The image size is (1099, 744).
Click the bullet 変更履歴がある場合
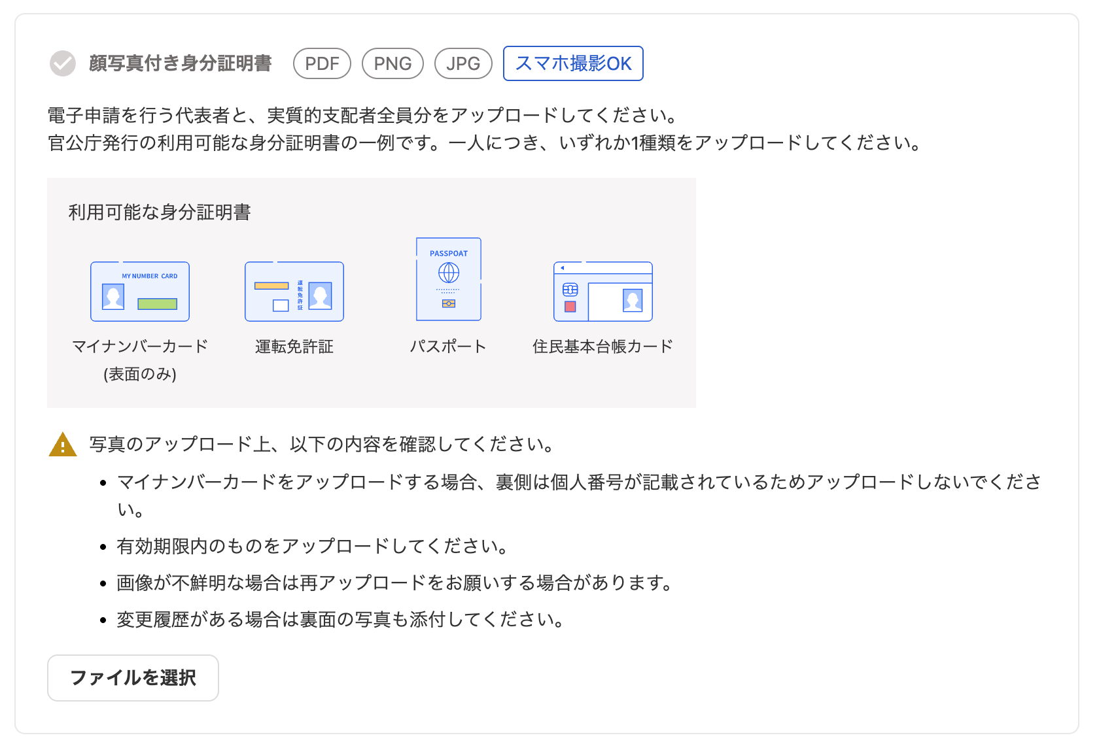coord(340,619)
